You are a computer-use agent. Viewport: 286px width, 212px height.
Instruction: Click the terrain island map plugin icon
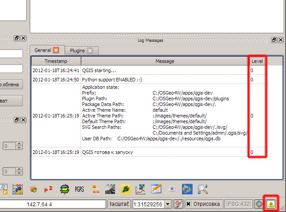(187, 189)
